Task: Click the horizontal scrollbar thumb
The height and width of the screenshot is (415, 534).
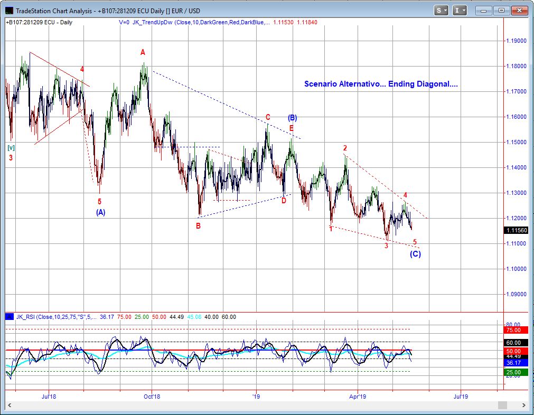Action: click(503, 405)
